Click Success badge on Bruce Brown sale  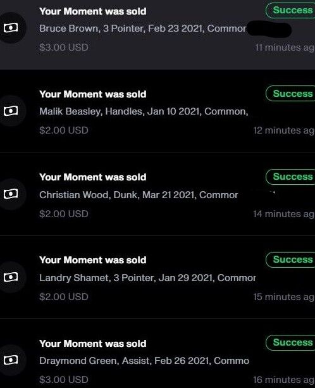290,10
